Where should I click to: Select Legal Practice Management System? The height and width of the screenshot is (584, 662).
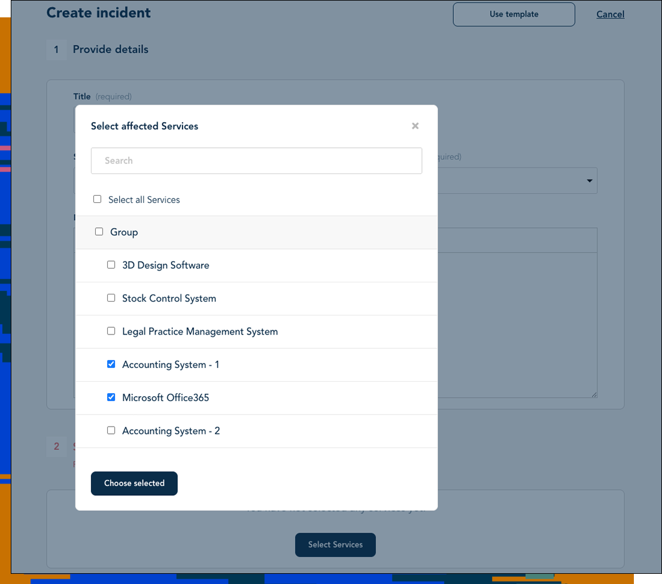(111, 331)
